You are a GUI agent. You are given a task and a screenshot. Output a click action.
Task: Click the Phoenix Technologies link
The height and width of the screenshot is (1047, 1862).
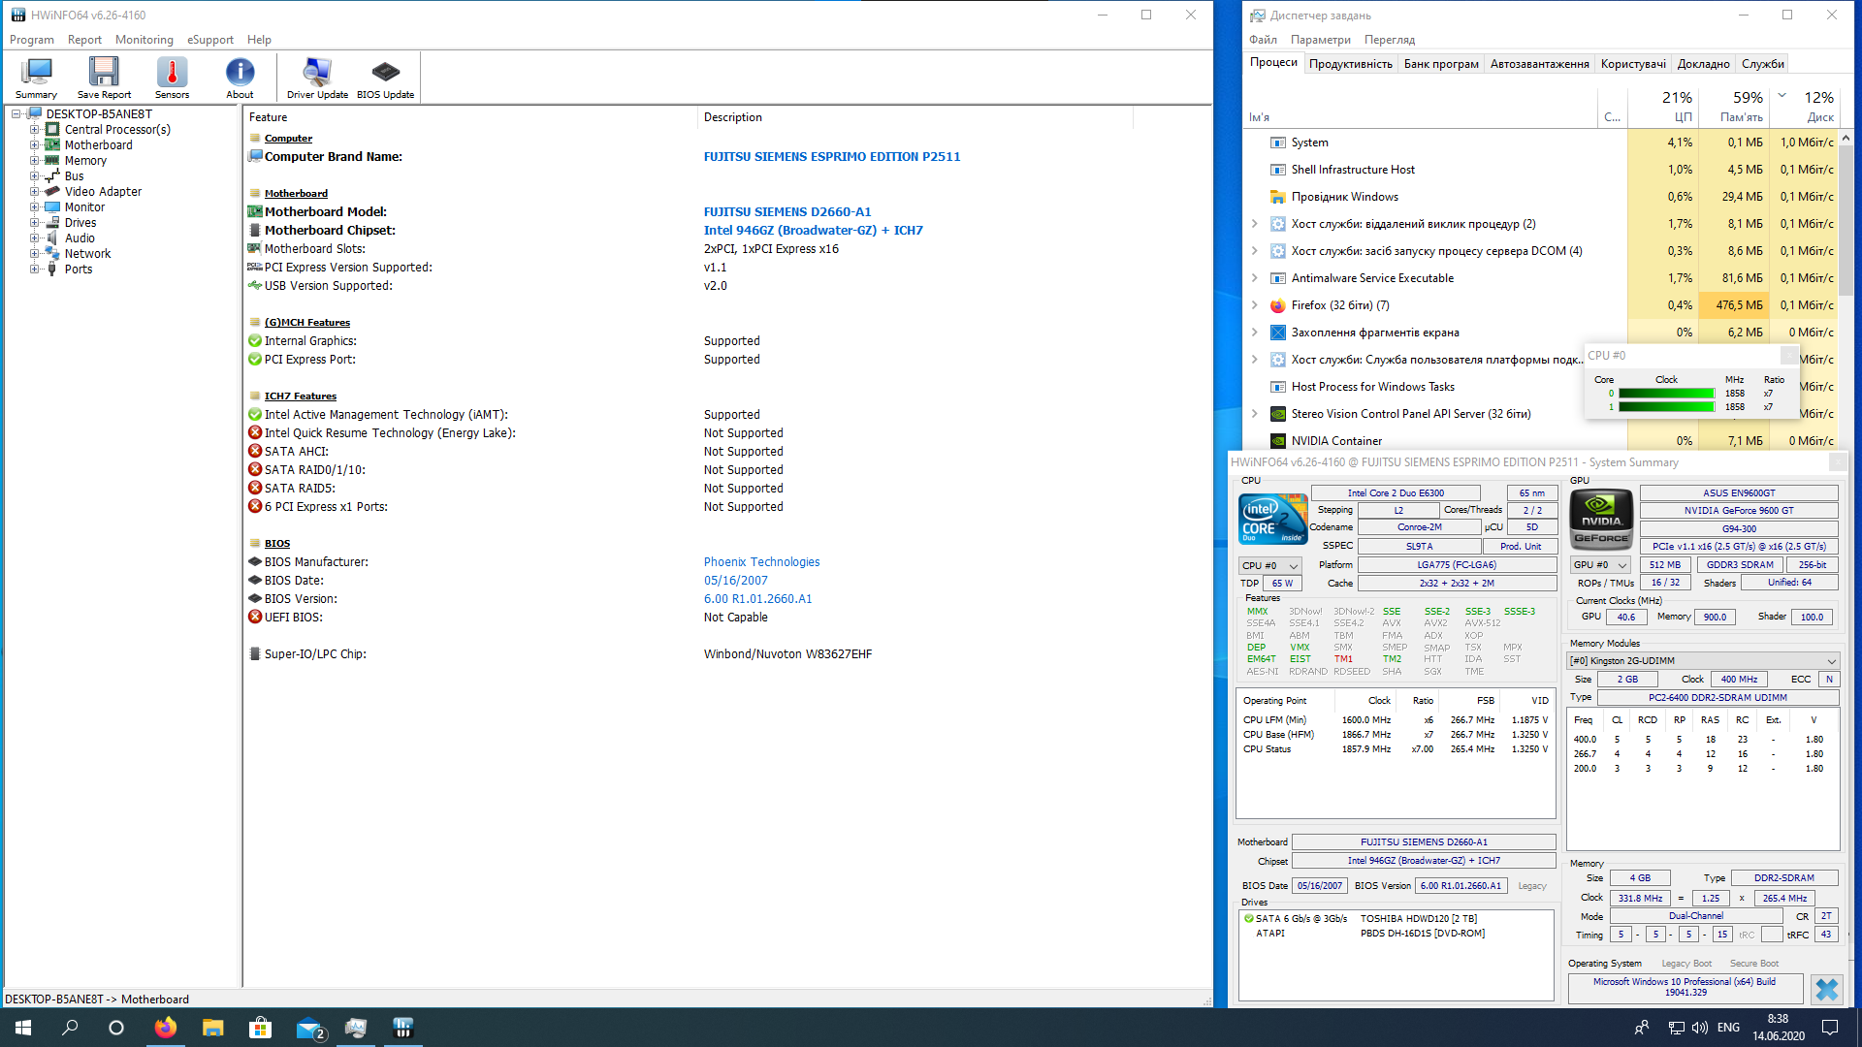(761, 562)
